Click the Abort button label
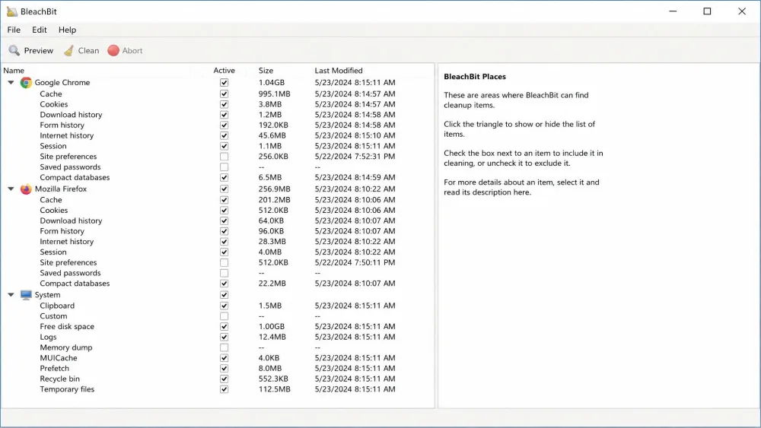Screen dimensions: 761x428 point(132,50)
